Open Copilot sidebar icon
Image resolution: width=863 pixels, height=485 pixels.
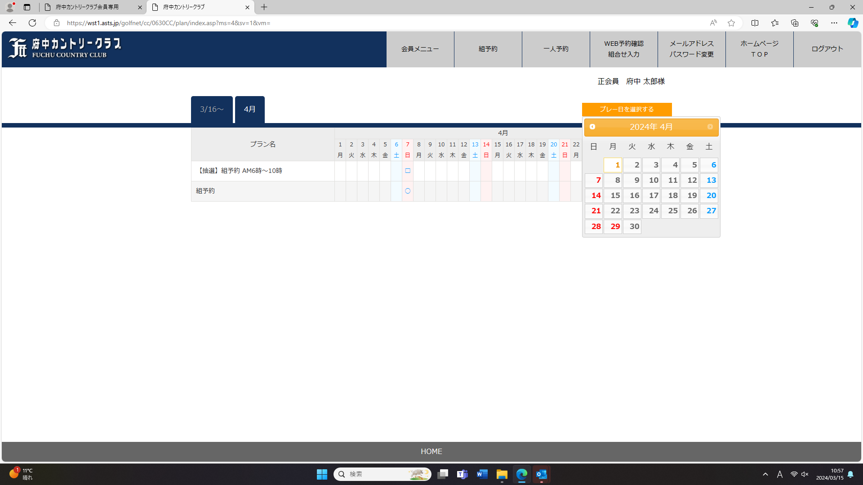pyautogui.click(x=852, y=23)
